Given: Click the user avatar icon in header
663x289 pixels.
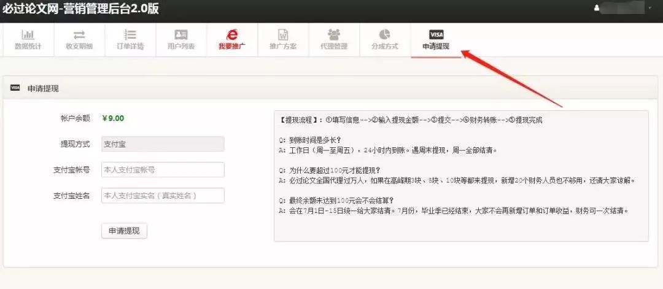Looking at the screenshot, I should click(x=597, y=8).
